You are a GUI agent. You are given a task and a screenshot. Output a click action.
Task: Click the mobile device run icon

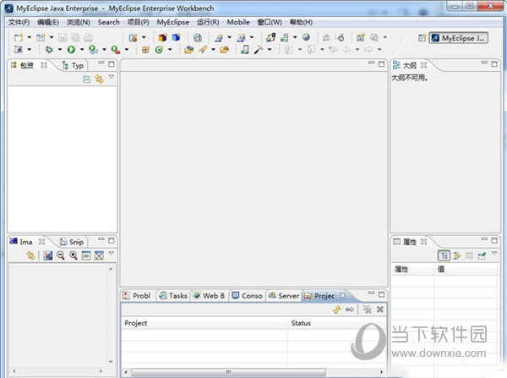[245, 50]
